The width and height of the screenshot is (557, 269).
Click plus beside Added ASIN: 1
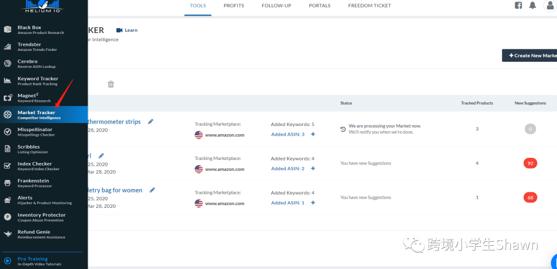point(313,203)
